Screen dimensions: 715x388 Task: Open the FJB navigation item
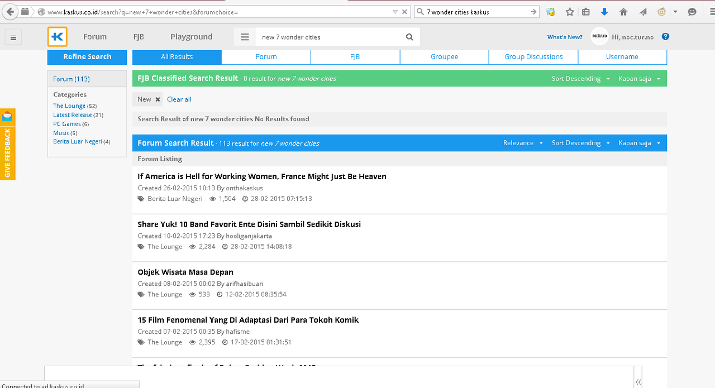(139, 37)
